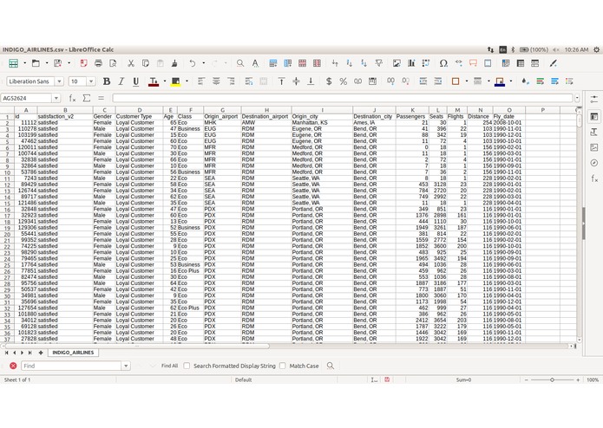
Task: Go to last sheet navigation arrow
Action: [x=30, y=353]
